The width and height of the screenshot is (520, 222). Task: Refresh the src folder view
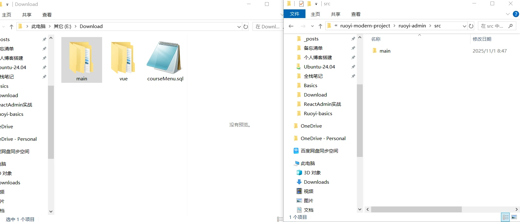[x=471, y=26]
